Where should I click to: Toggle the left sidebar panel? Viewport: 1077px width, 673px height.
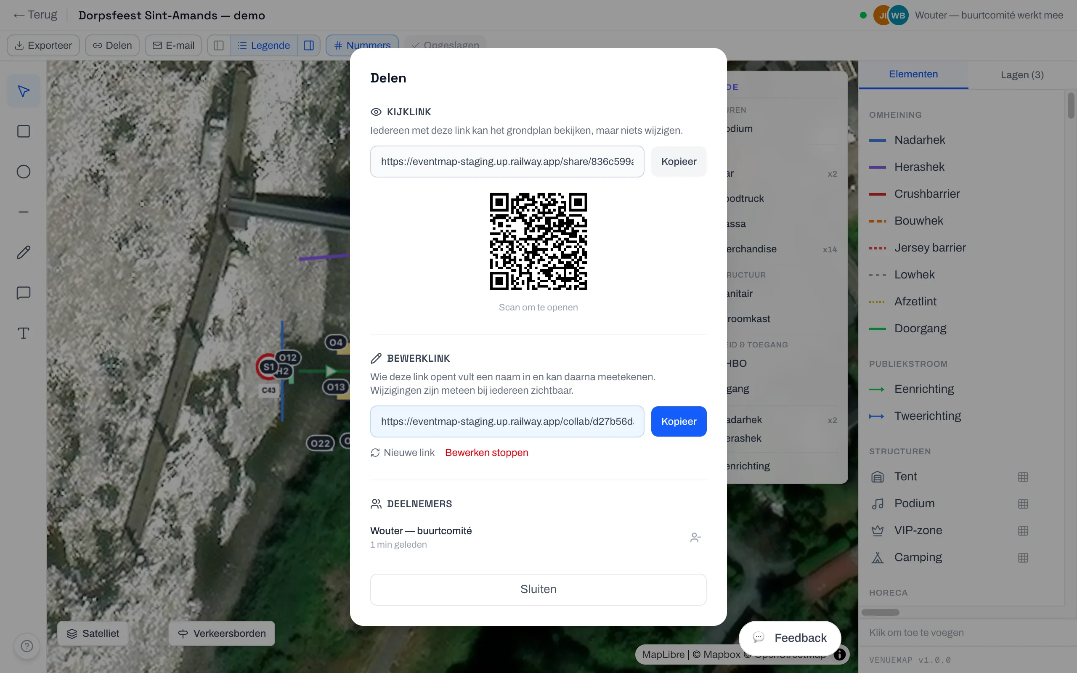(218, 45)
